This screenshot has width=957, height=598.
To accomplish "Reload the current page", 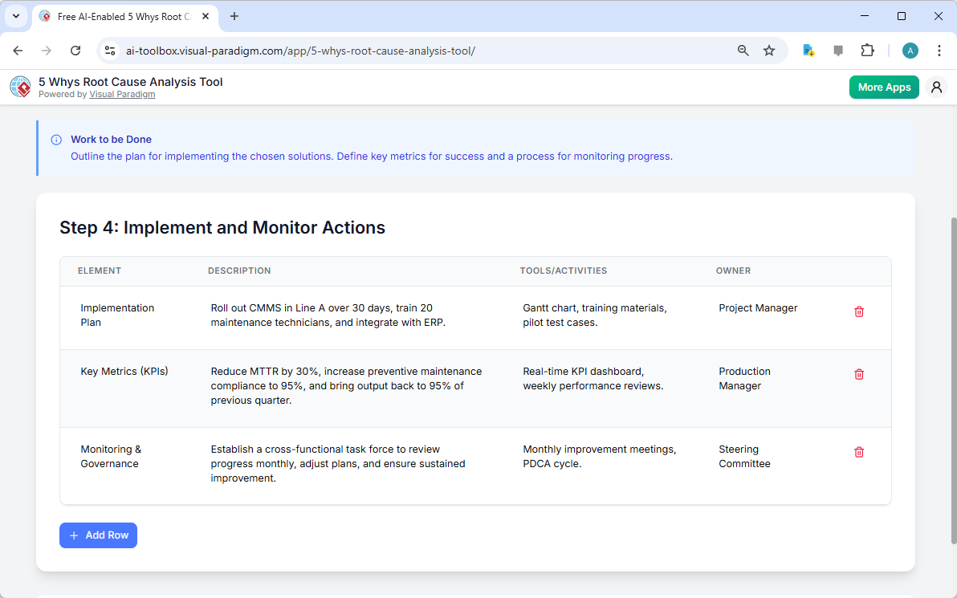I will 75,50.
